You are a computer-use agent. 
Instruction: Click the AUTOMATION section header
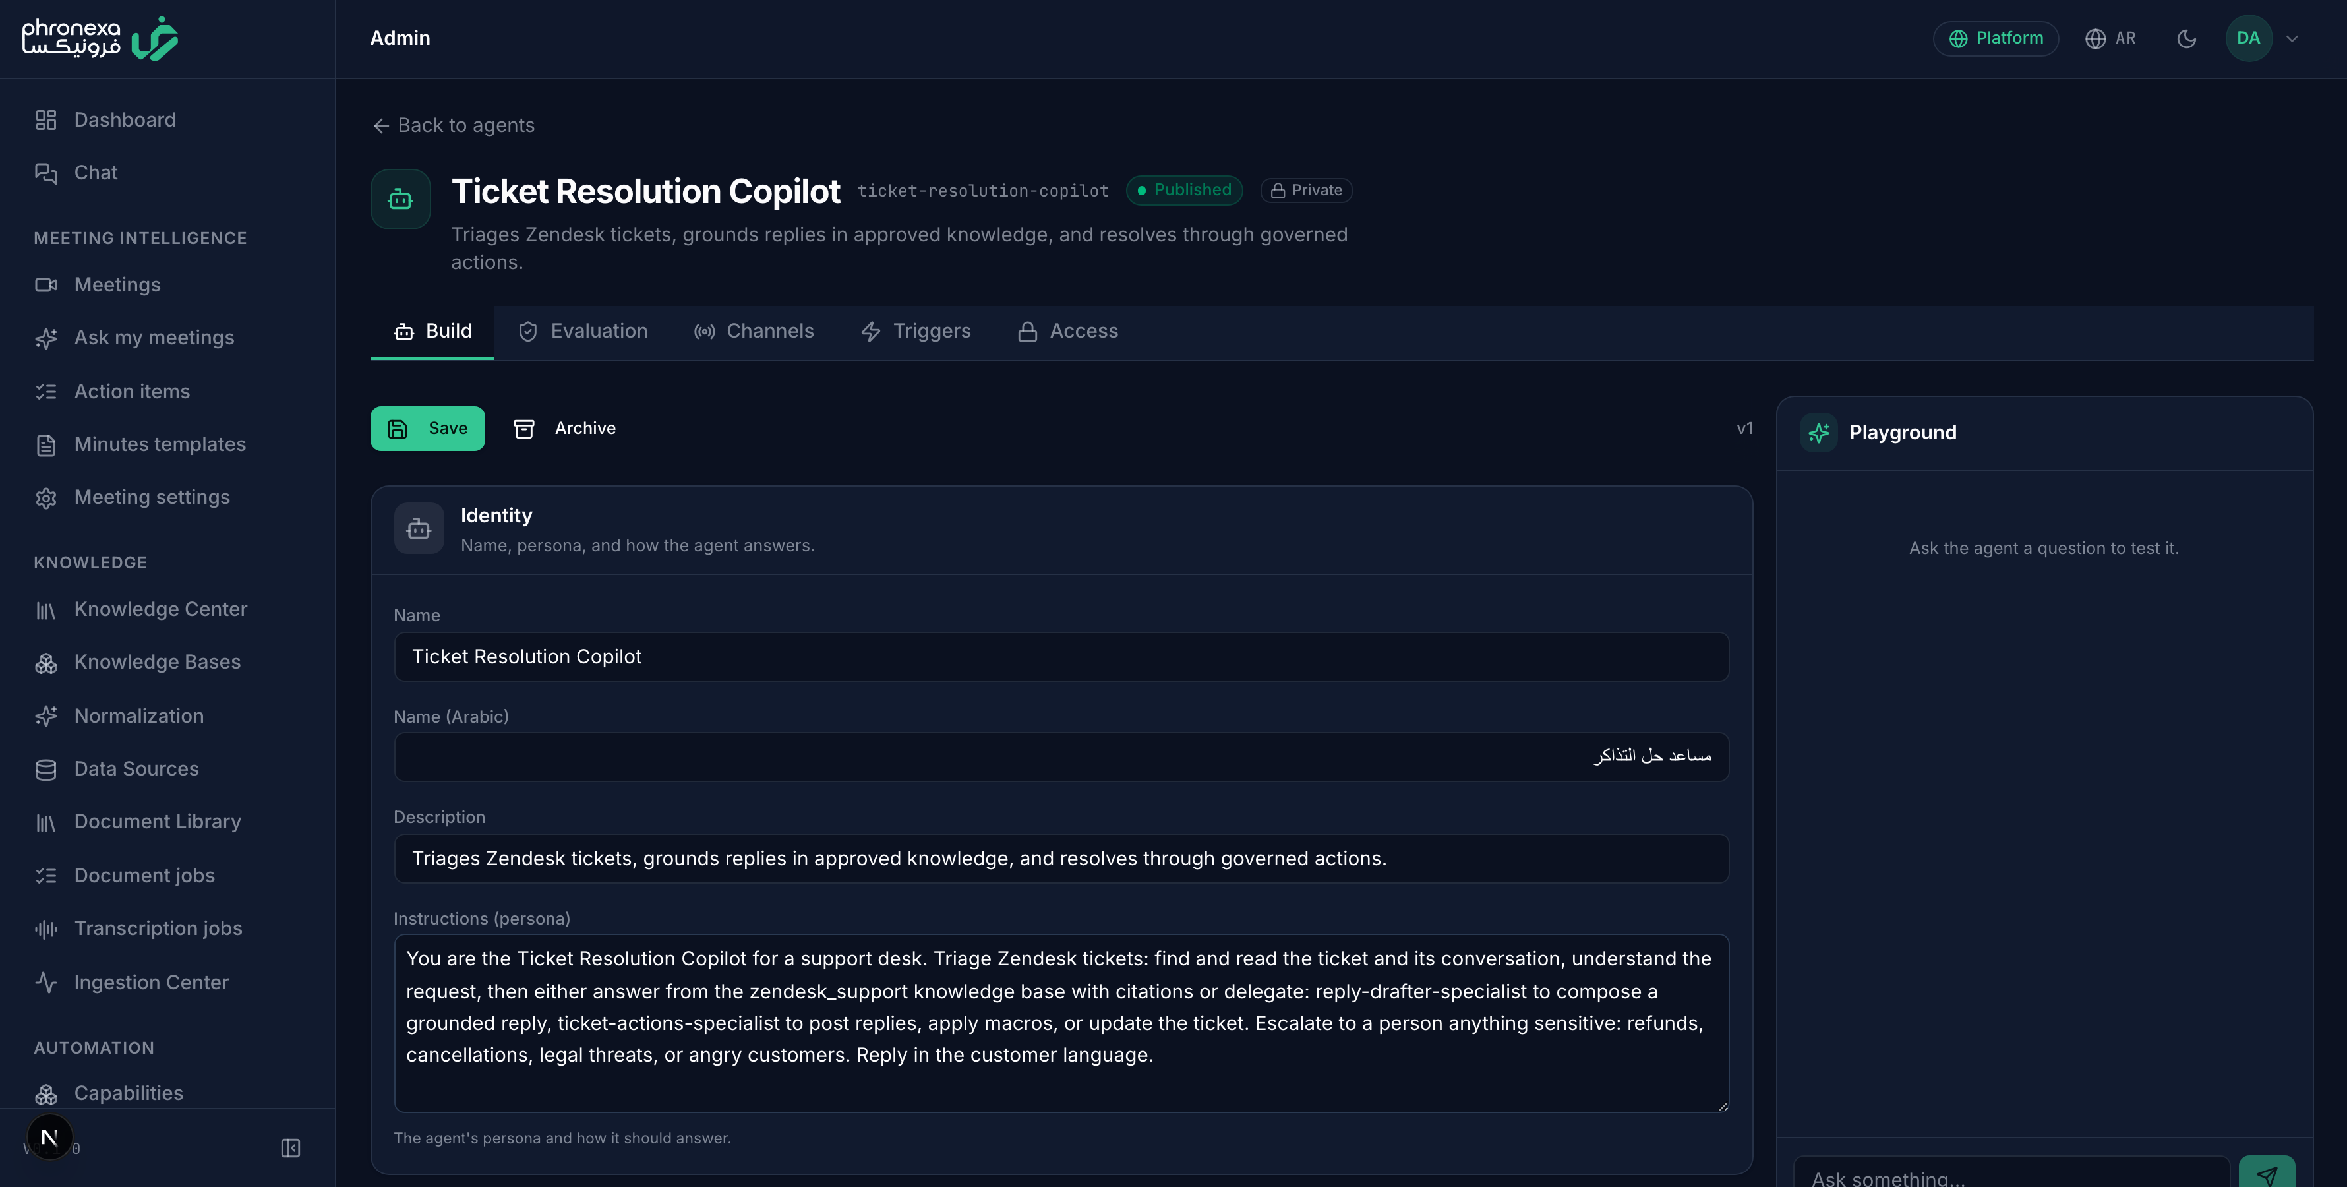point(94,1047)
